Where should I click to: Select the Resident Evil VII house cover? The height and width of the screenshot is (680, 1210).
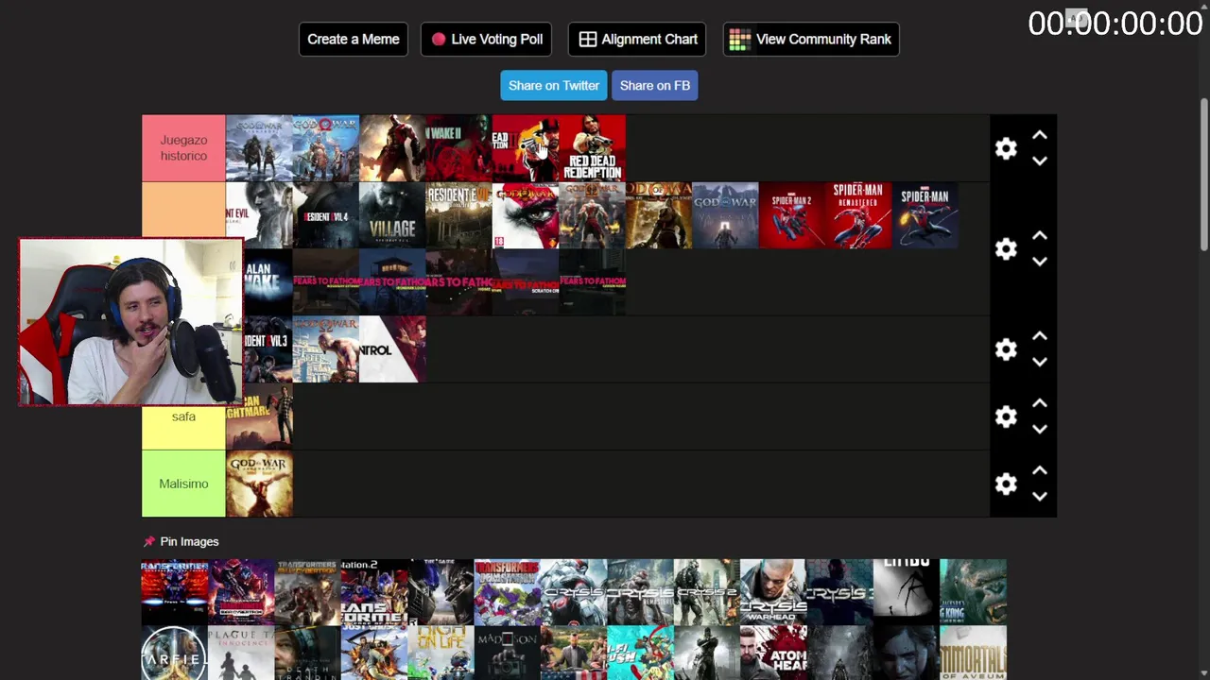click(x=458, y=215)
